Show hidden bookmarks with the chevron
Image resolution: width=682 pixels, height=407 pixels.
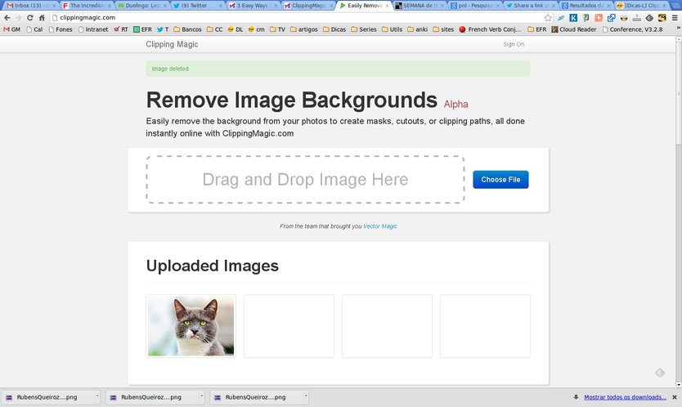tap(678, 29)
